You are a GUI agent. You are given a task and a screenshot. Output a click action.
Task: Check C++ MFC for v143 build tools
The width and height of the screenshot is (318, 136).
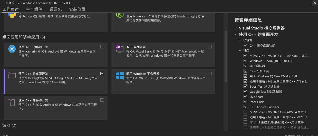pos(245,117)
